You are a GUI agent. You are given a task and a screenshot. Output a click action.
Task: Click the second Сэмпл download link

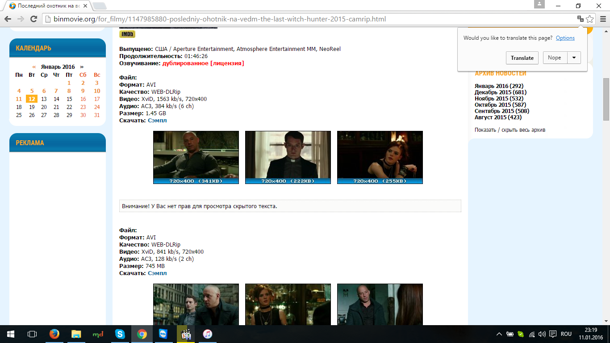pos(157,273)
